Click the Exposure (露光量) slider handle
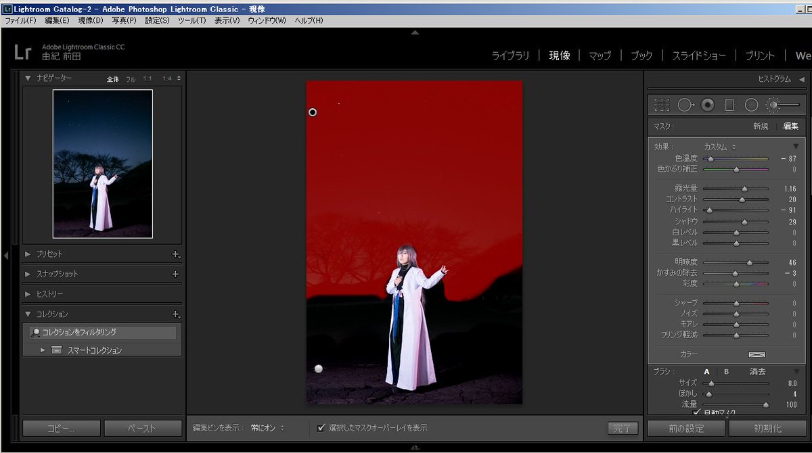This screenshot has width=812, height=453. click(744, 189)
